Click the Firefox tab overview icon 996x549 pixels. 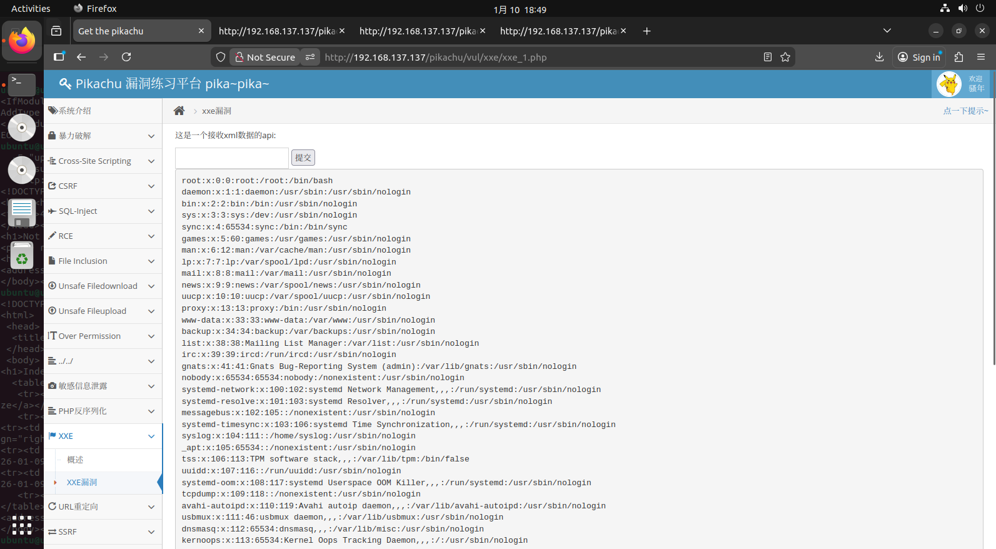56,31
